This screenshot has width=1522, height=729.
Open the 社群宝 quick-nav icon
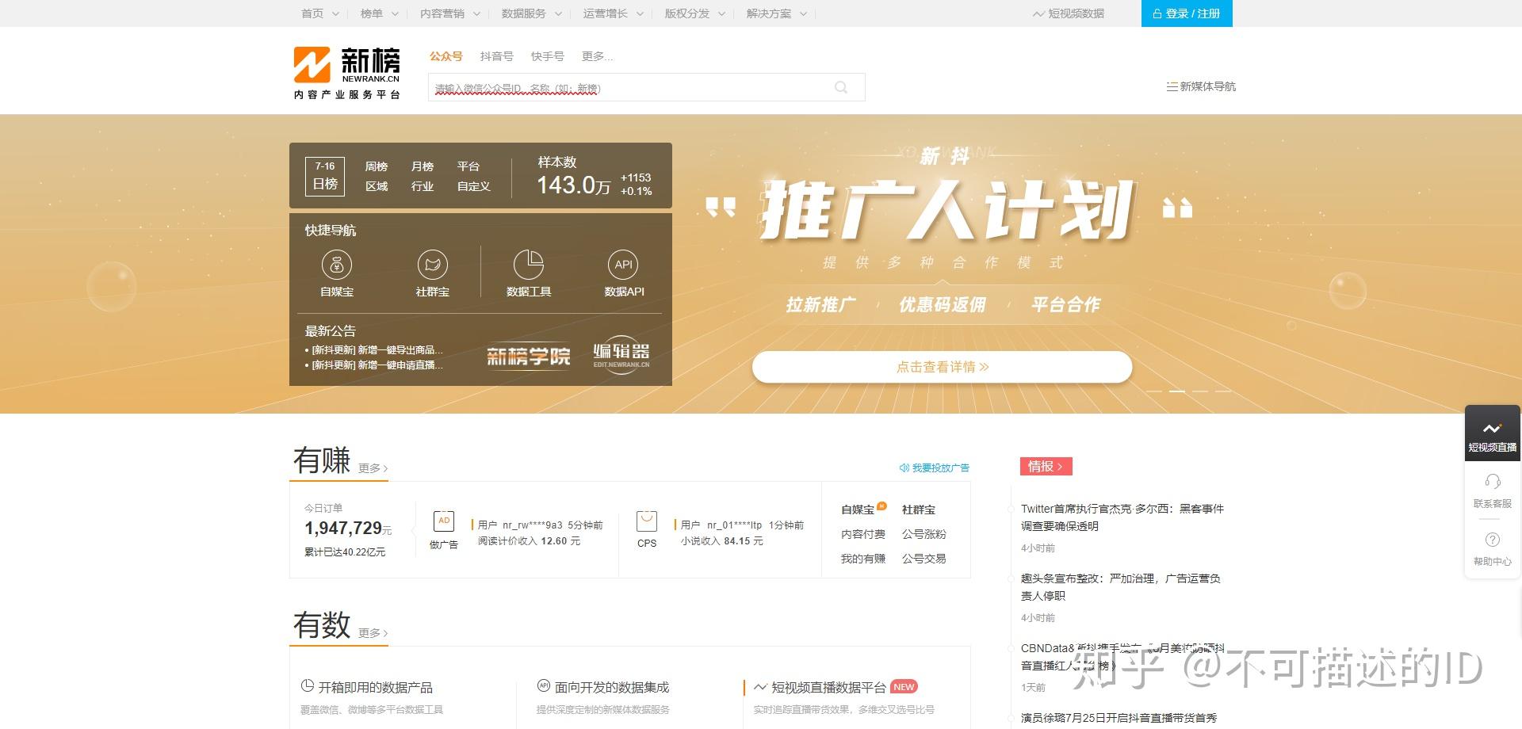coord(433,265)
